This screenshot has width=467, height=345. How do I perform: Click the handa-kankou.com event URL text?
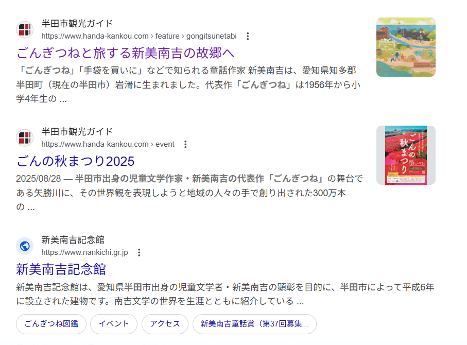click(x=108, y=145)
